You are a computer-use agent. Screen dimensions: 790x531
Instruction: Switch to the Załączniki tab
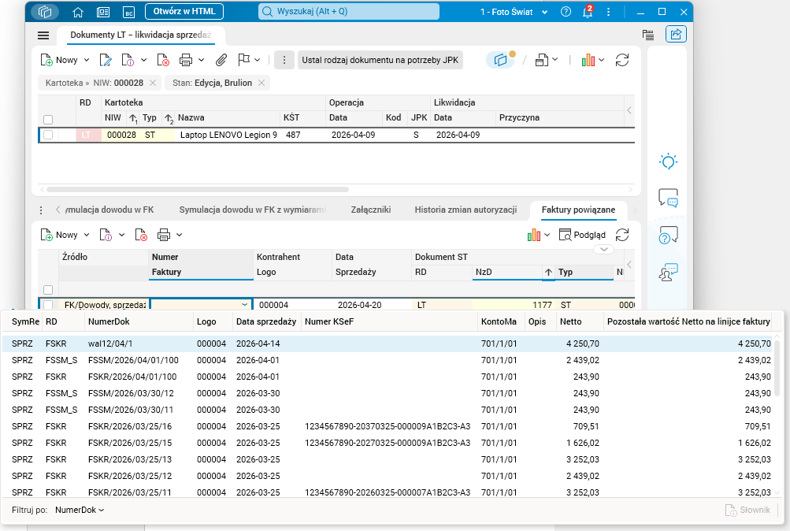click(x=371, y=210)
